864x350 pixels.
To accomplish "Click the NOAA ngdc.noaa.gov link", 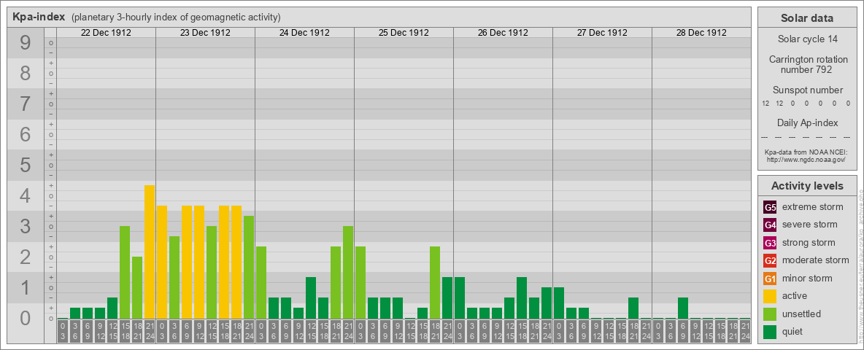I will pyautogui.click(x=806, y=159).
